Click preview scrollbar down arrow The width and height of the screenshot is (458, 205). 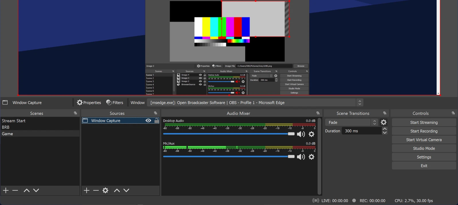point(438,93)
